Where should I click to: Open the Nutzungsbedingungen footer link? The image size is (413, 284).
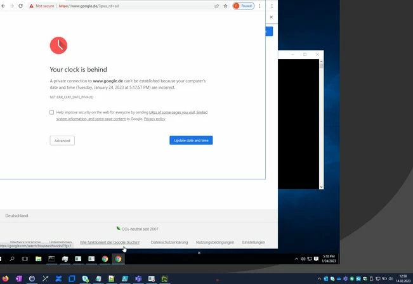[x=215, y=242]
